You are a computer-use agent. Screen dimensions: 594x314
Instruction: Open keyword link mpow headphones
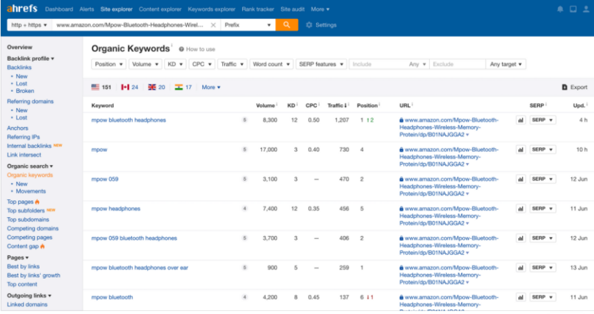[x=115, y=209]
